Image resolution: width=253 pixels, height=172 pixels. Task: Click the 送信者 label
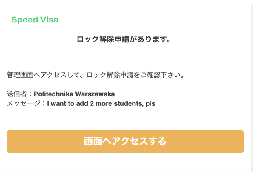(x=17, y=94)
